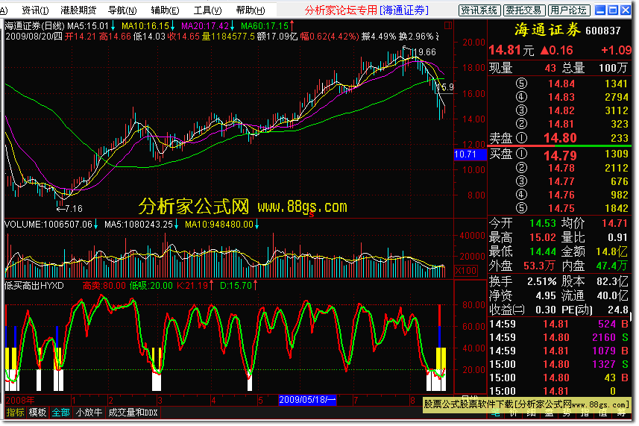Switch to the 模板 tab

[x=37, y=413]
